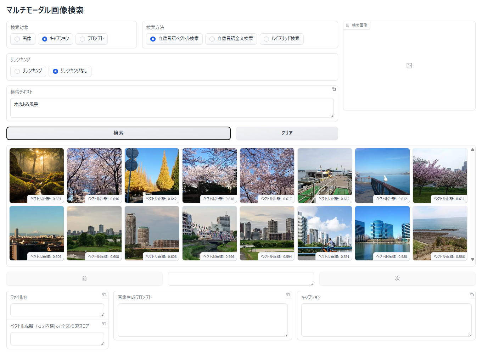Click the 検索画像 label icon
482x354 pixels.
(x=348, y=25)
